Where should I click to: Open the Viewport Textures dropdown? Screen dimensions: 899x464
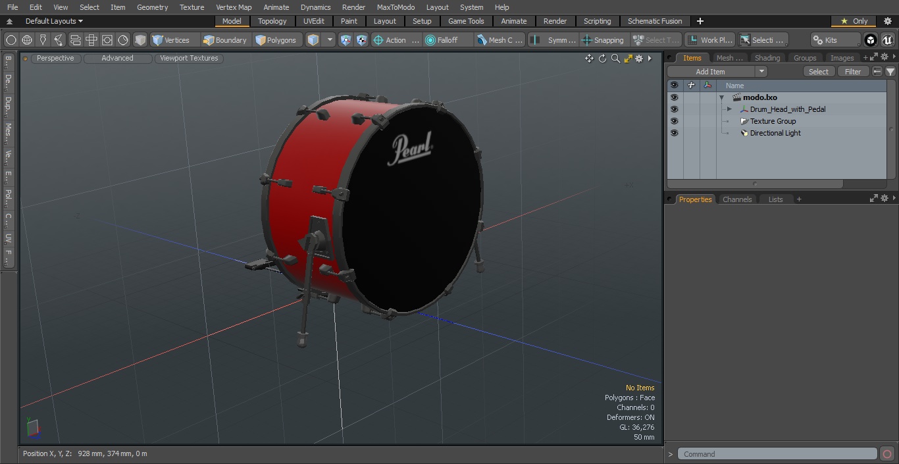[x=189, y=59]
